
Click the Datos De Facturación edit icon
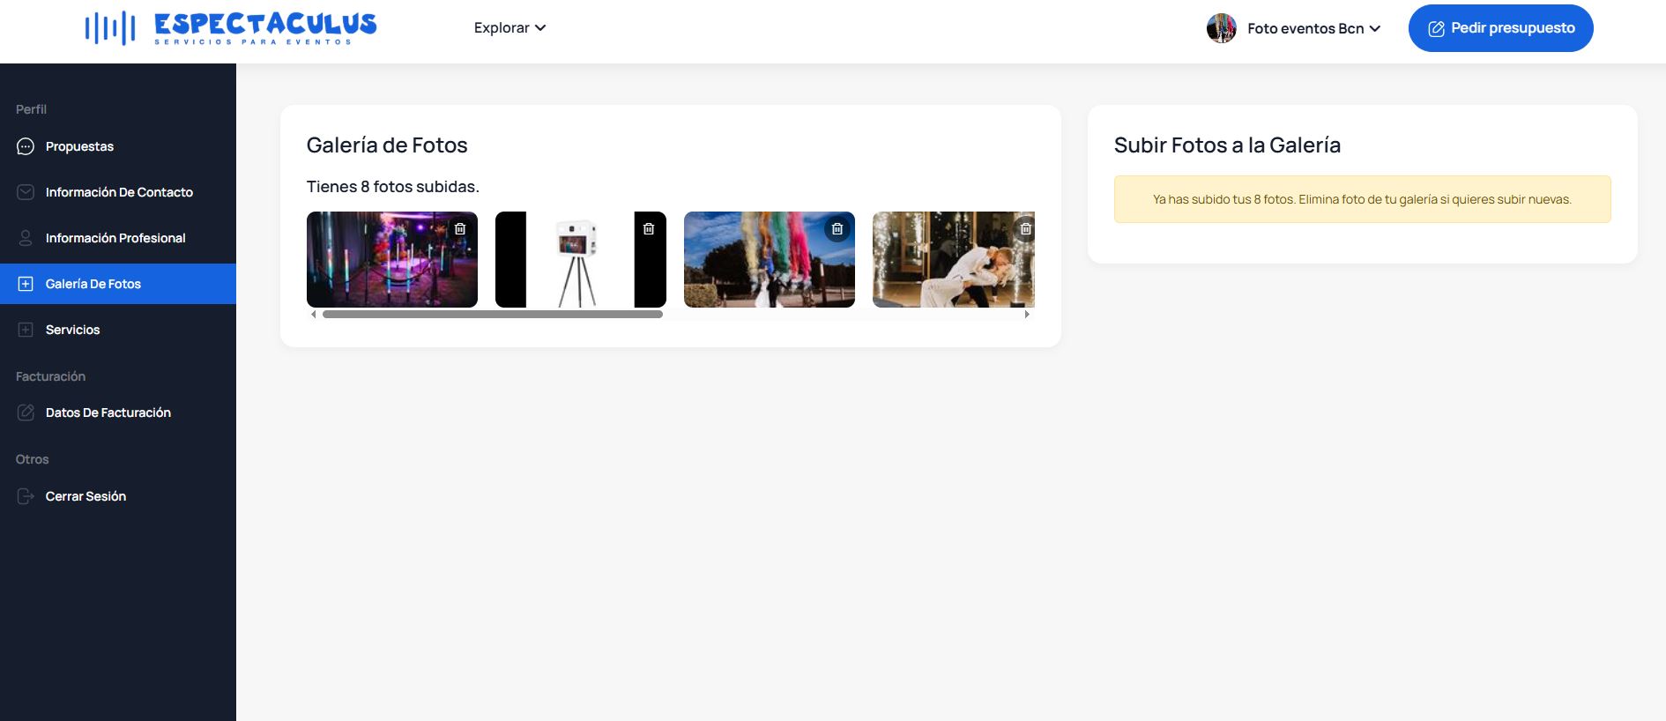26,413
